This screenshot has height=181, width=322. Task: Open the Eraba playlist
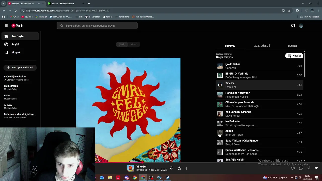point(20,97)
